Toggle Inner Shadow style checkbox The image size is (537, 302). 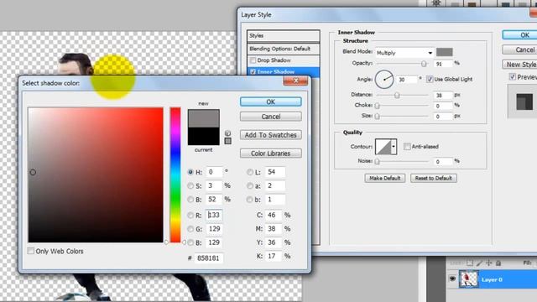pyautogui.click(x=253, y=71)
